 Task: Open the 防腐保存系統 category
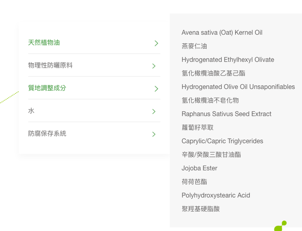pos(47,134)
